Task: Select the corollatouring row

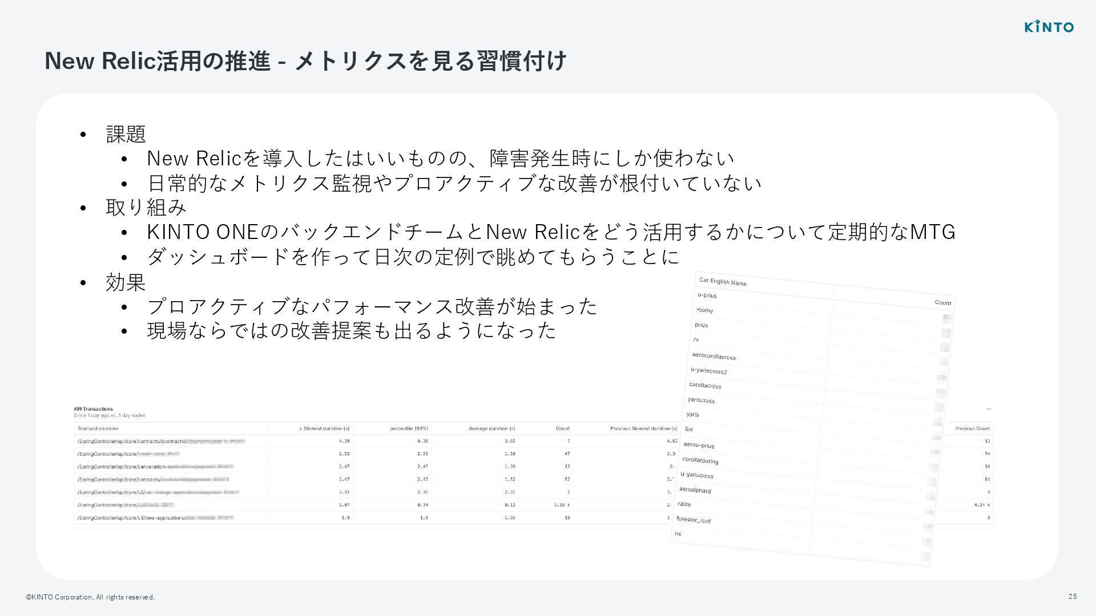Action: 809,471
